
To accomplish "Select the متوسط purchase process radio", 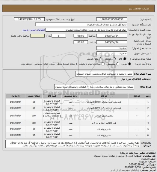I will pos(118,64).
